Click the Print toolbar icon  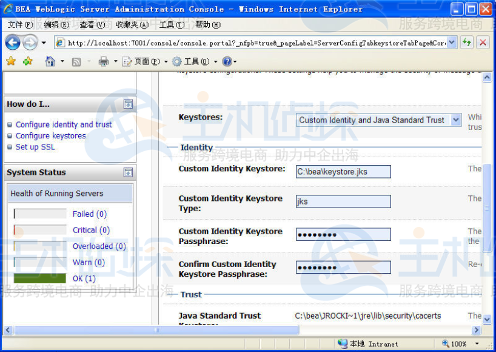click(103, 61)
